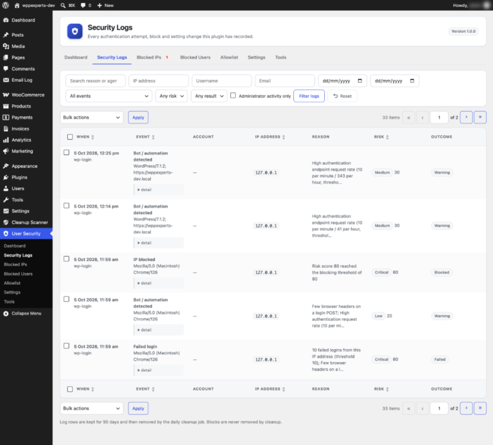Open Settings icon in main sidebar
Screen dimensions: 493x445
pyautogui.click(x=6, y=211)
